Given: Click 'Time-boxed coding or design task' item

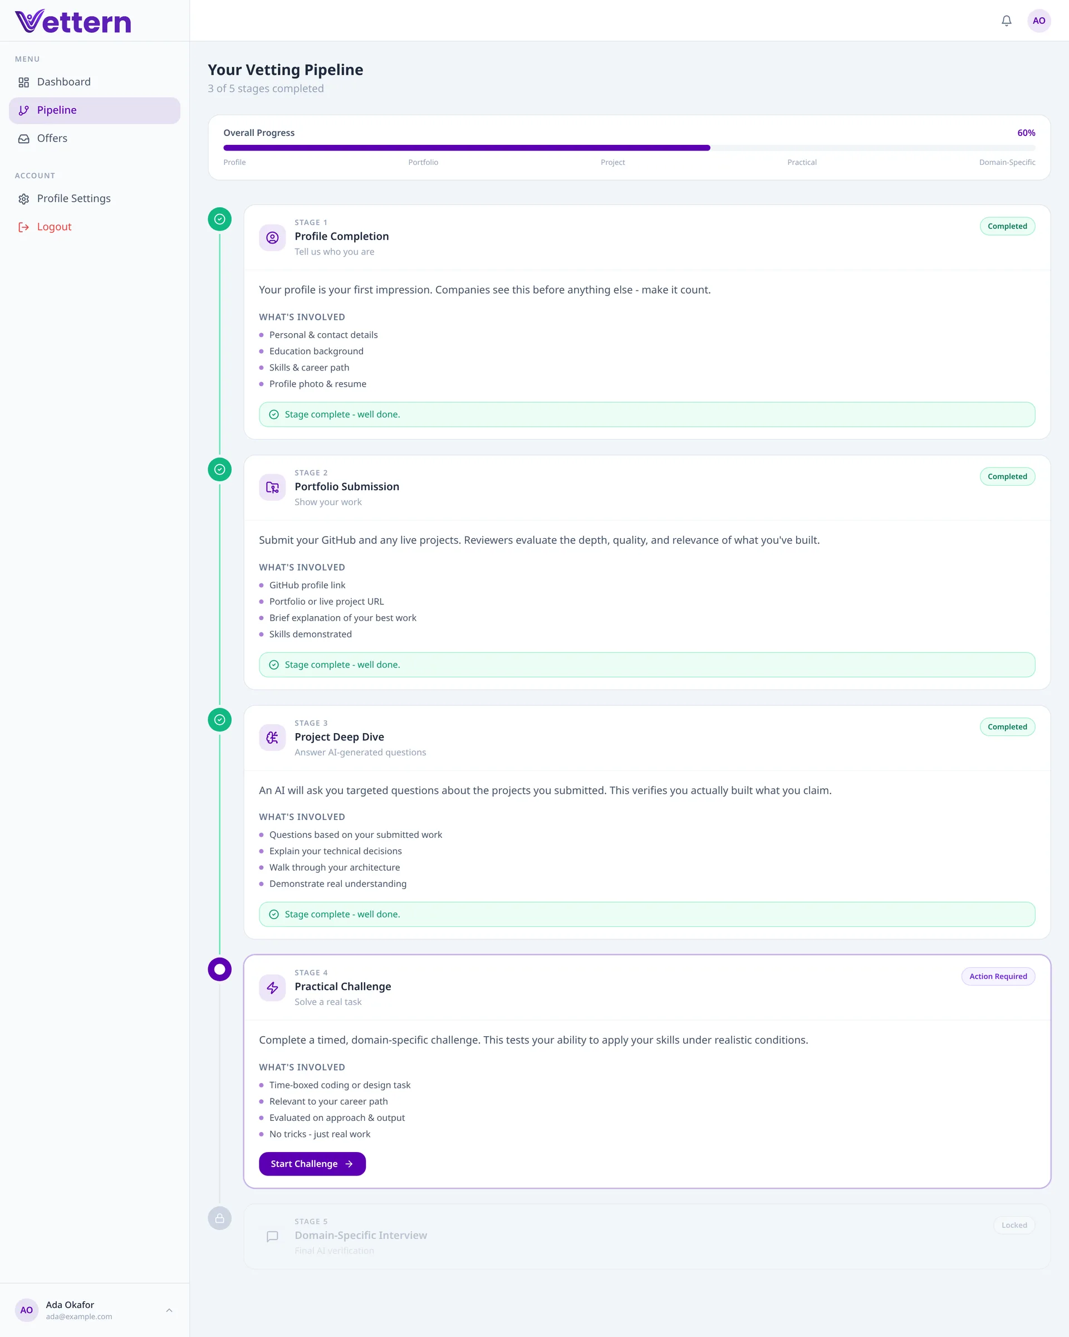Looking at the screenshot, I should point(340,1086).
